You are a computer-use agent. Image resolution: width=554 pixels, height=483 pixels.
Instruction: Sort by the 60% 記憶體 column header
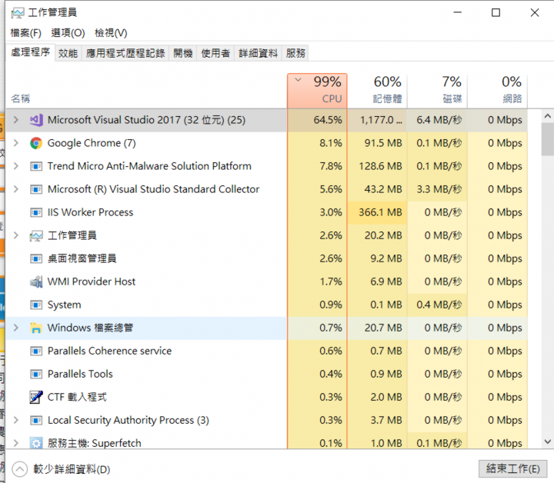377,91
